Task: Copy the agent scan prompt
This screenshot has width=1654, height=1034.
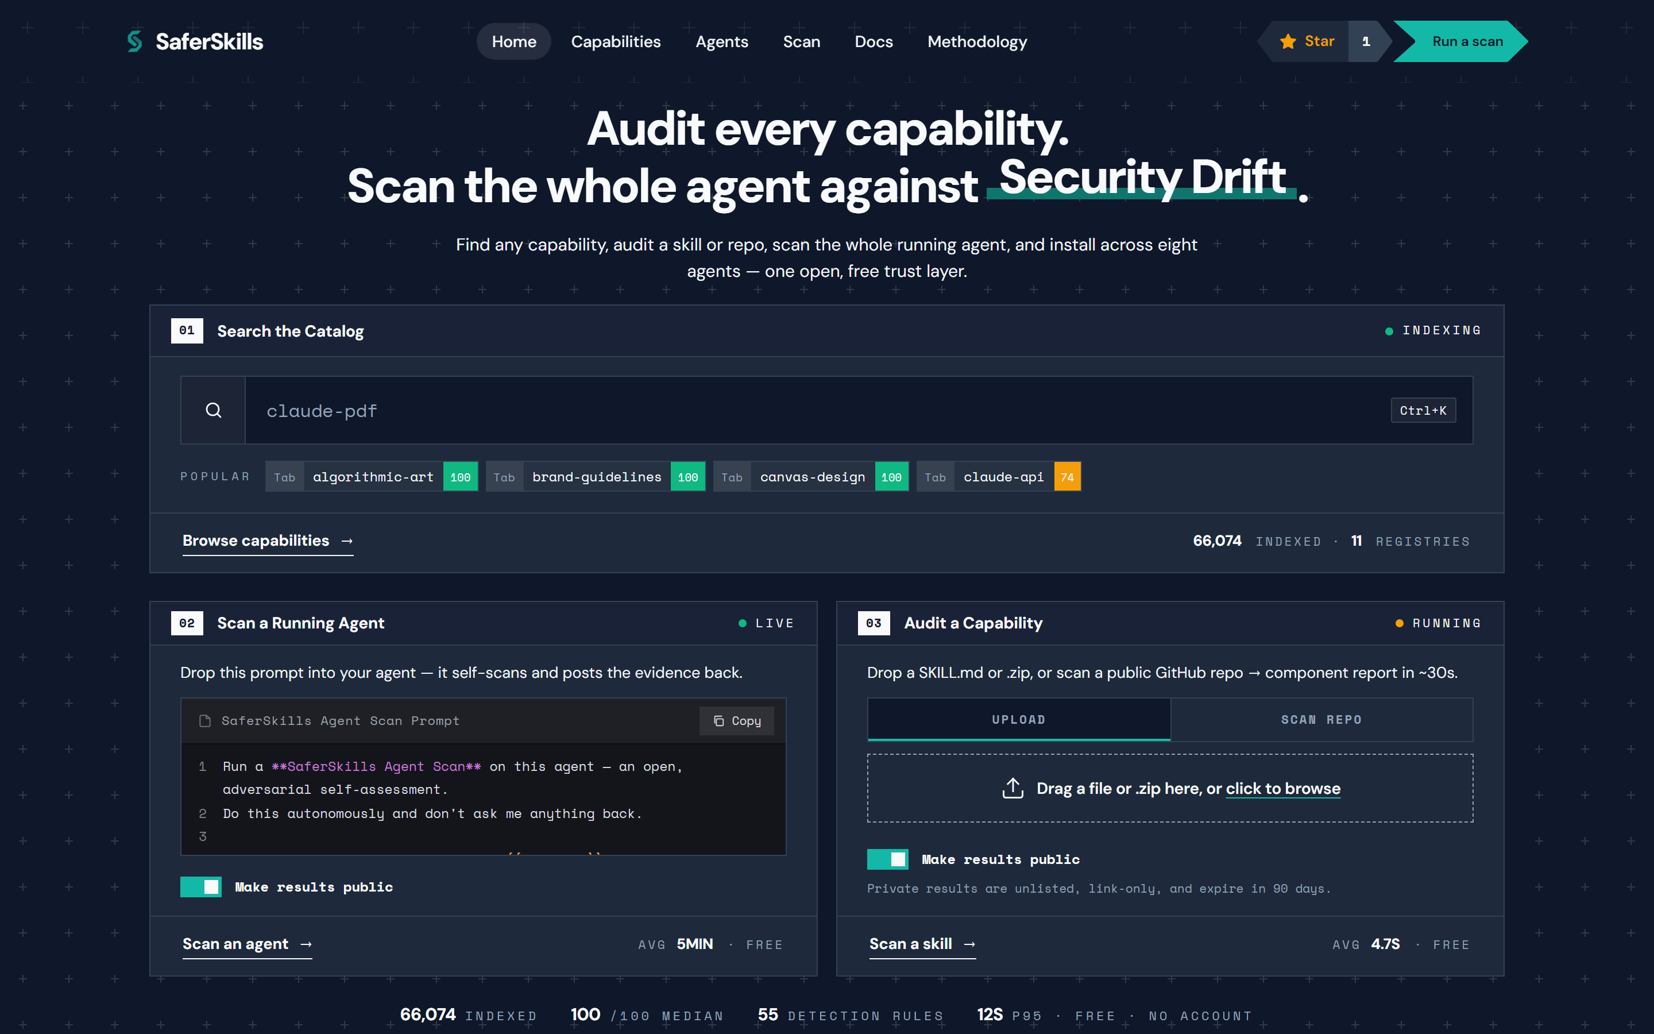Action: click(x=737, y=721)
